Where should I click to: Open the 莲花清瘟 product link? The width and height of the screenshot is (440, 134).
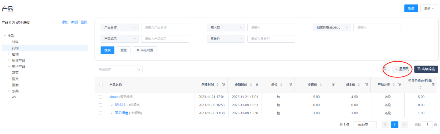[121, 113]
